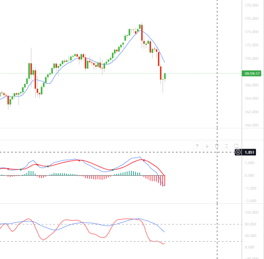264x259 pixels.
Task: Click the red MACD crossover dot at latest peak
Action: click(144, 160)
